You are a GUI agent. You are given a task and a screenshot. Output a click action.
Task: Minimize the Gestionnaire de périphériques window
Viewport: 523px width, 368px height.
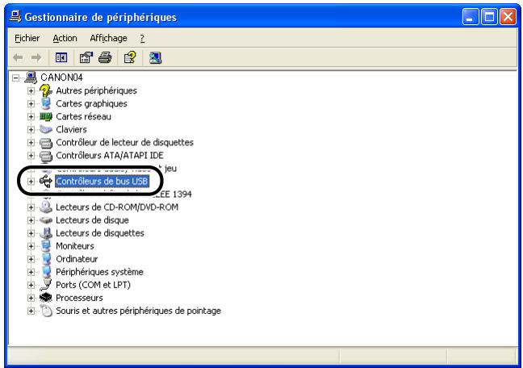pos(471,17)
